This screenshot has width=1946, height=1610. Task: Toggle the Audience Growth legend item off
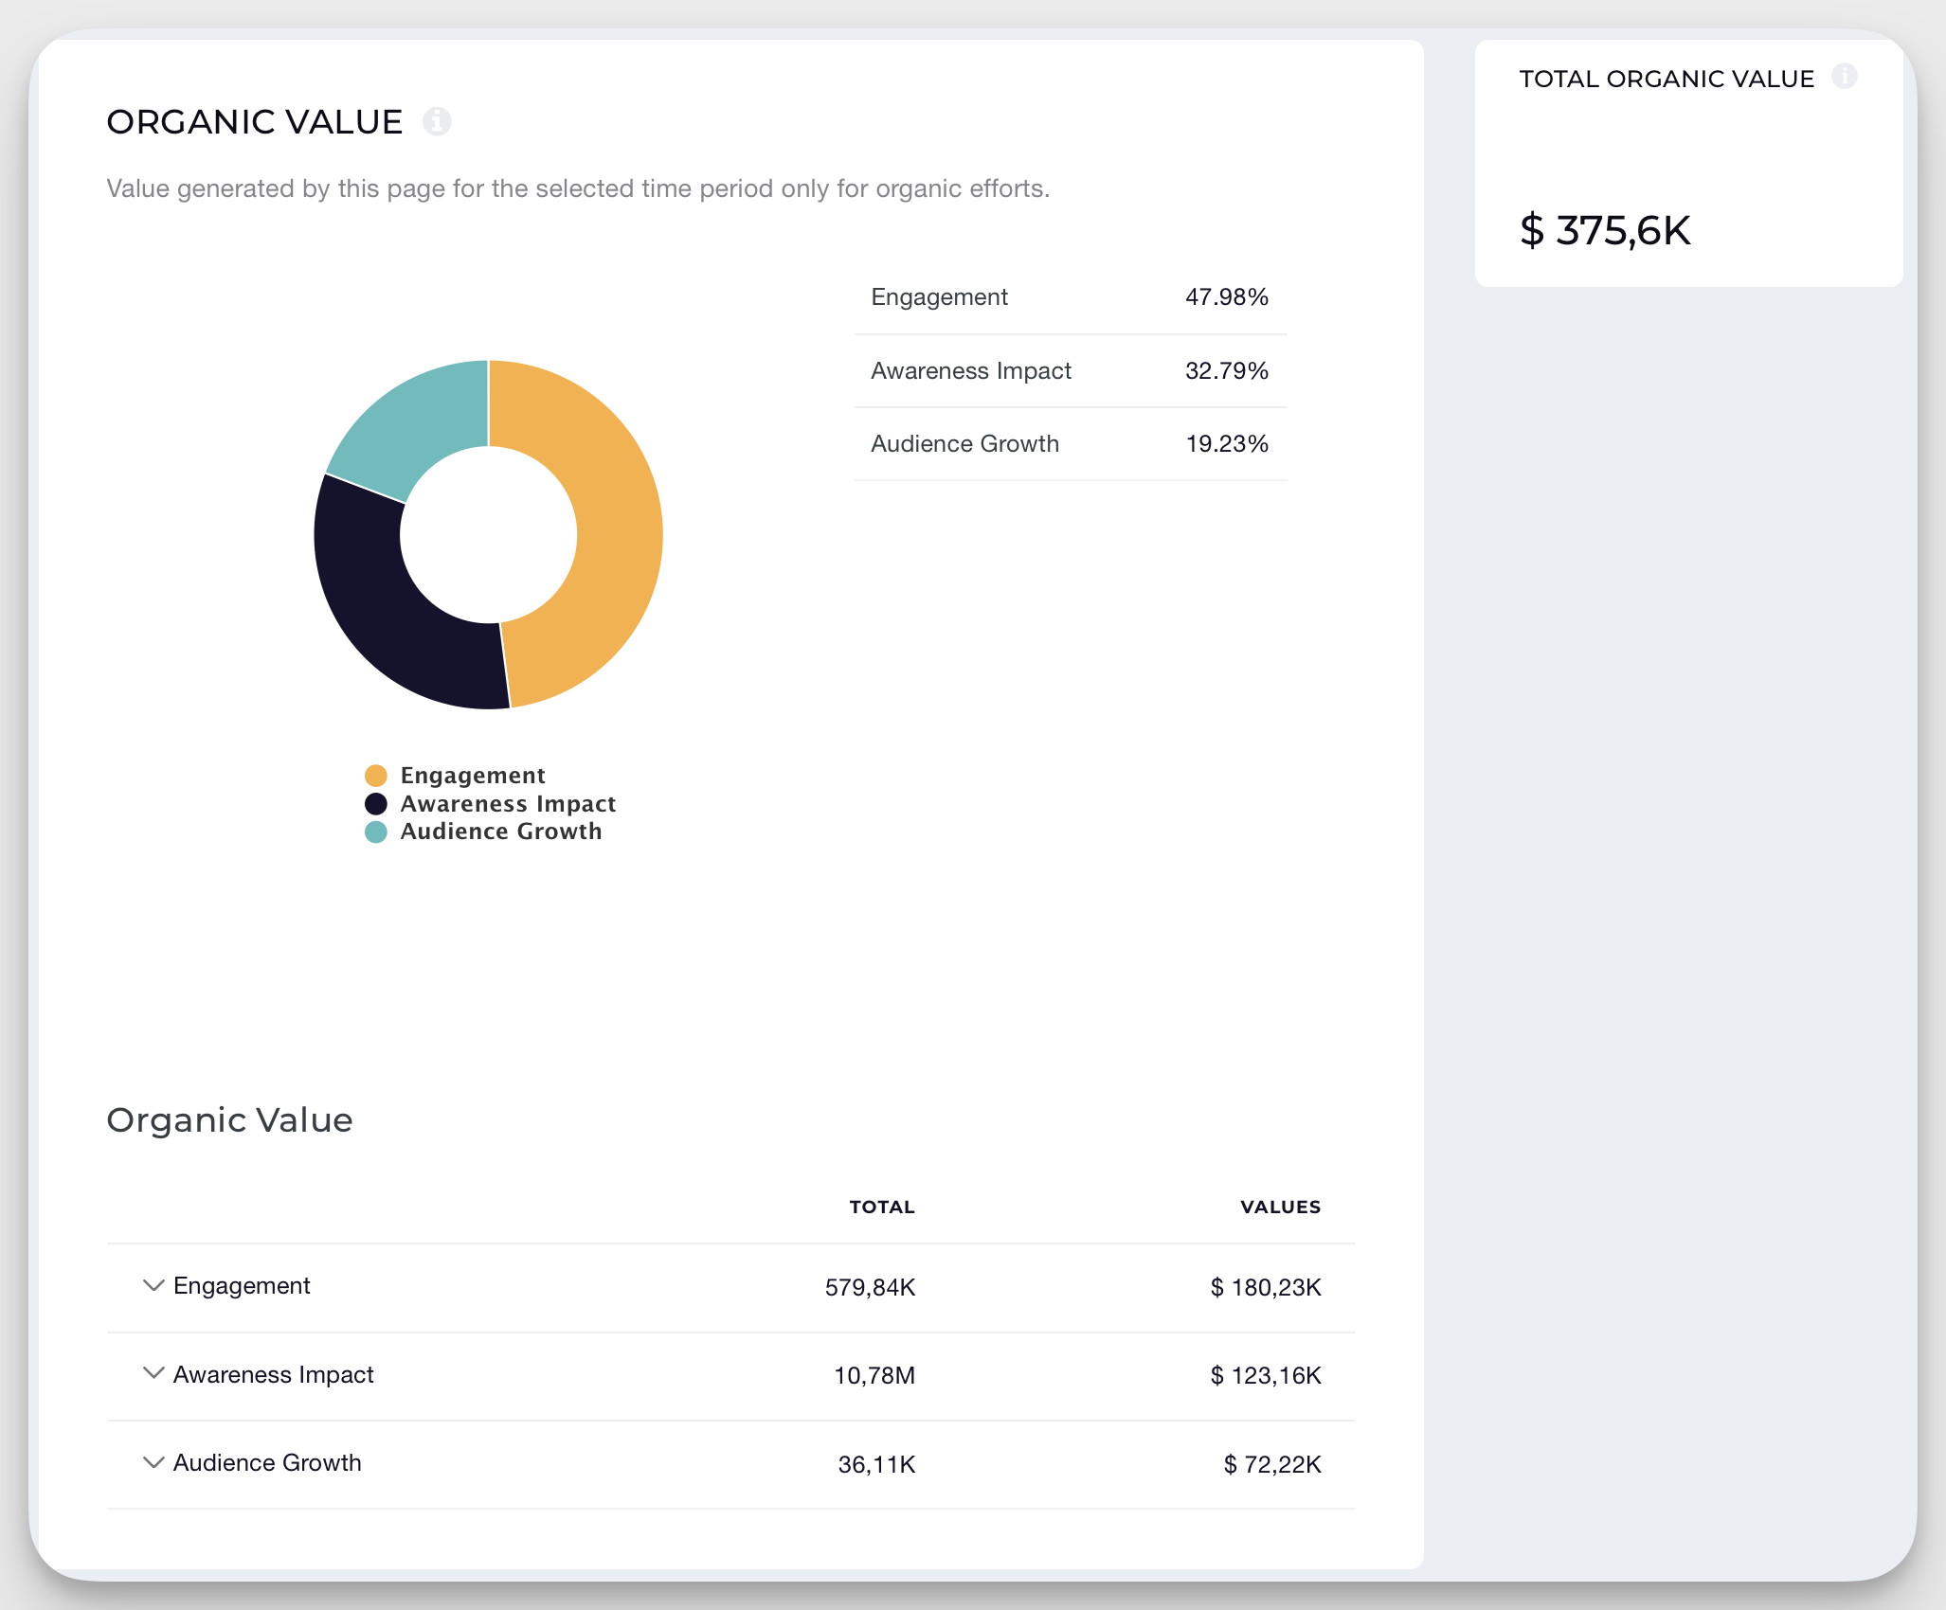point(501,832)
